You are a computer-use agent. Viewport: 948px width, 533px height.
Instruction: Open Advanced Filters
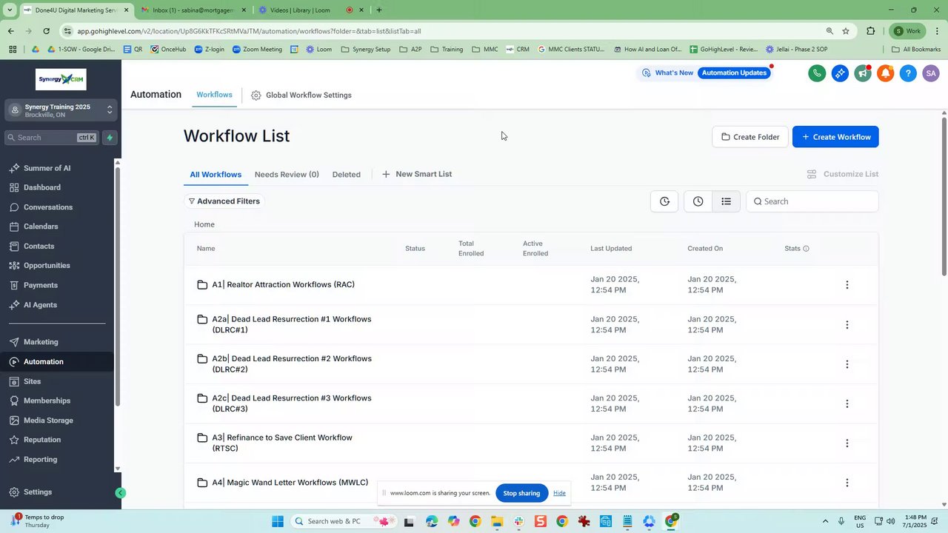point(224,201)
